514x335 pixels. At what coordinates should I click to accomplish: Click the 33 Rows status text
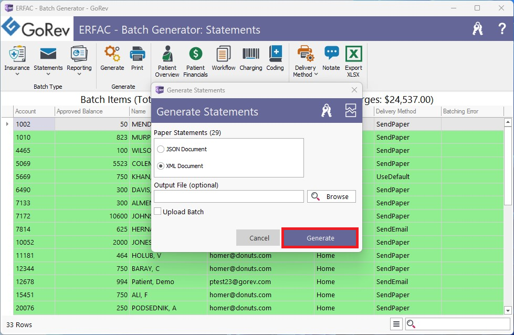(19, 324)
